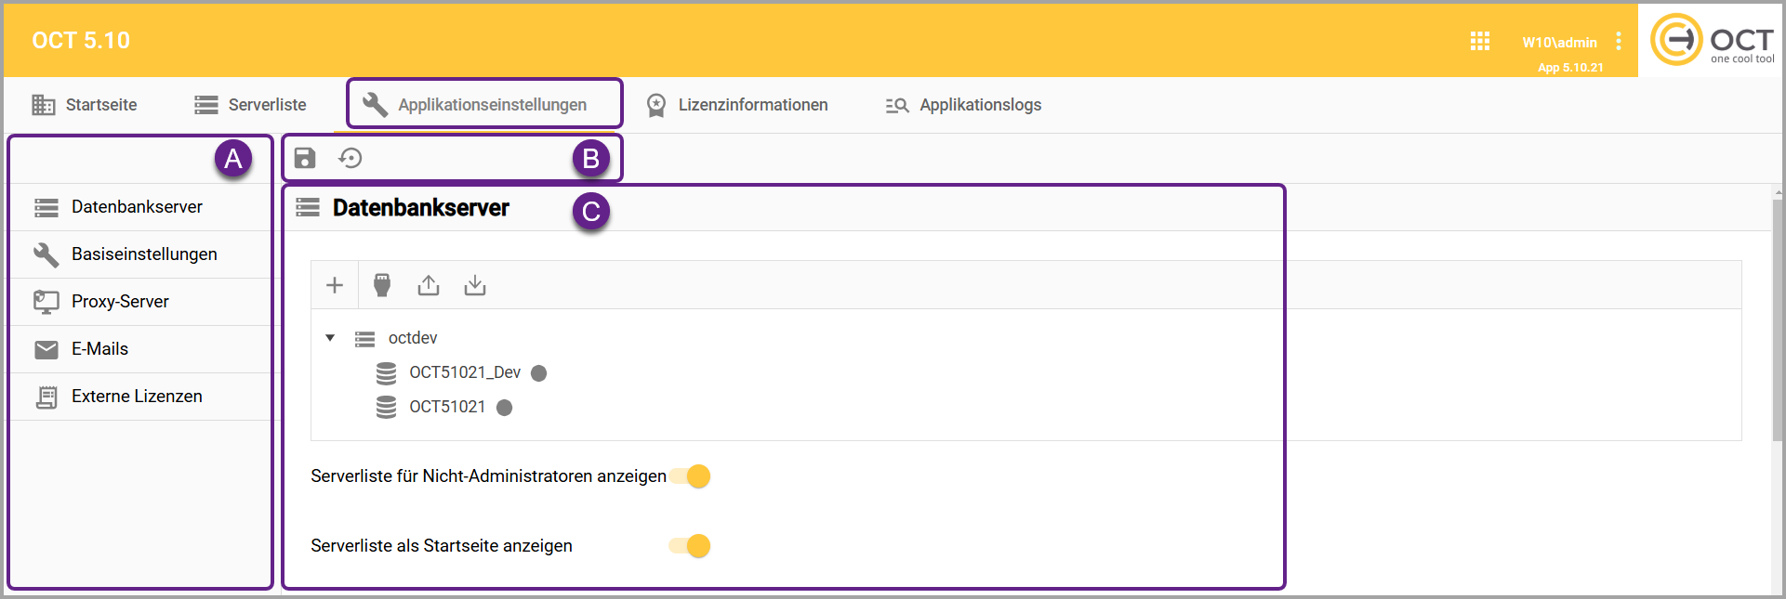This screenshot has width=1786, height=599.
Task: Click the OCT one cool tool logo
Action: pyautogui.click(x=1712, y=41)
